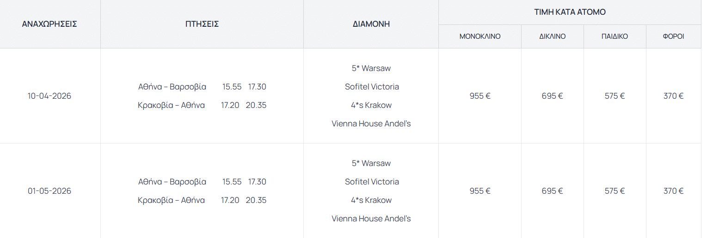Click the ΠΤΗΣΕΙΣ column header
The width and height of the screenshot is (707, 238).
pos(202,24)
